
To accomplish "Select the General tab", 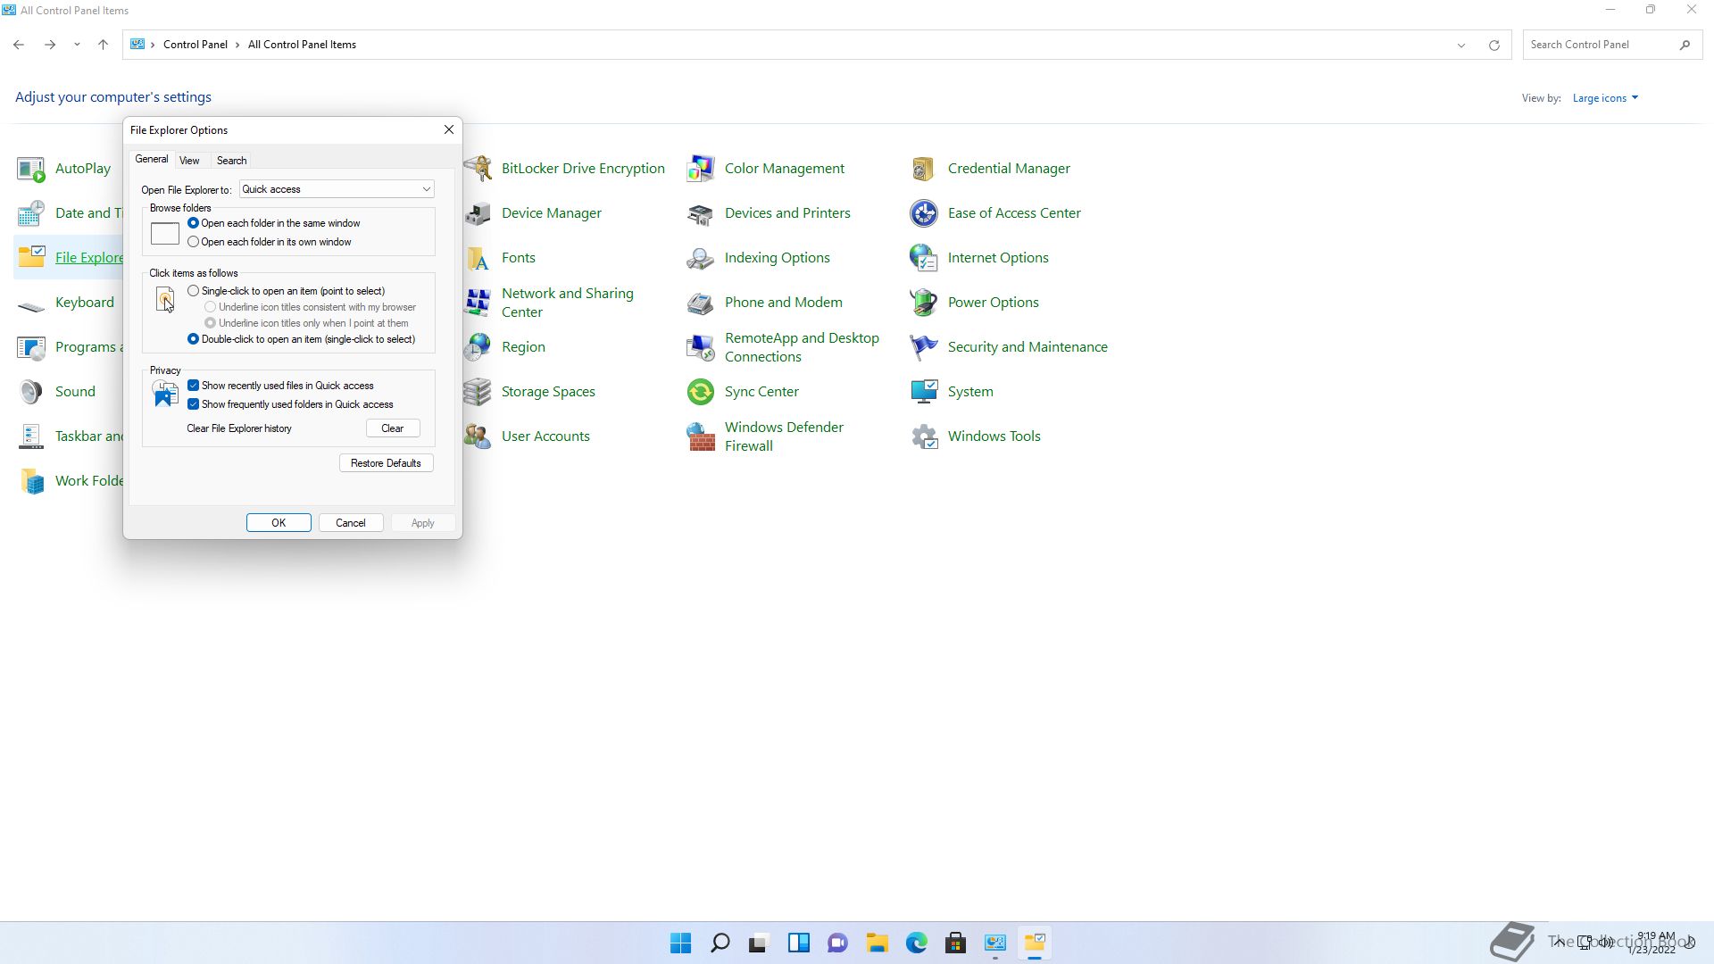I will [151, 159].
